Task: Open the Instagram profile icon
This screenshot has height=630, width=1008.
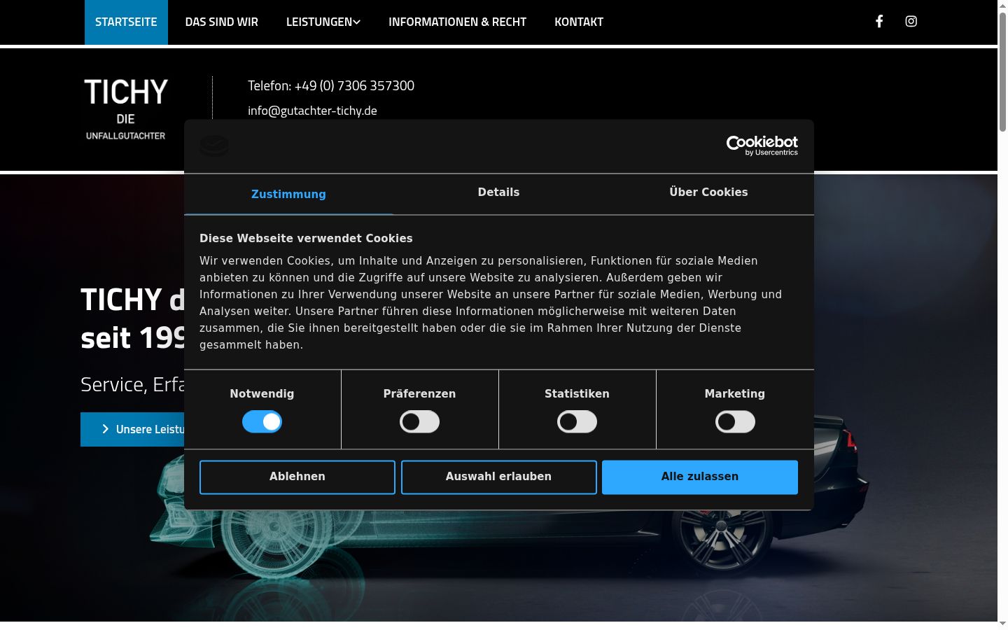Action: coord(911,21)
